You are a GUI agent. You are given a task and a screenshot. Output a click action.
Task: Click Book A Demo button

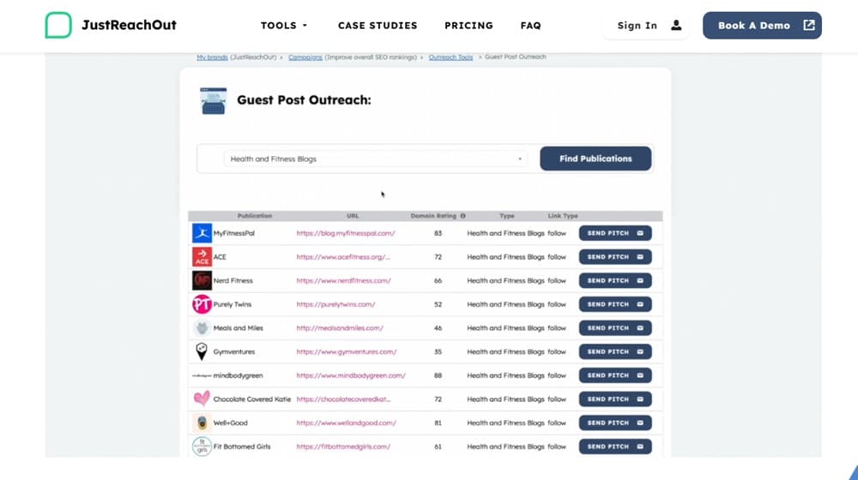(762, 25)
